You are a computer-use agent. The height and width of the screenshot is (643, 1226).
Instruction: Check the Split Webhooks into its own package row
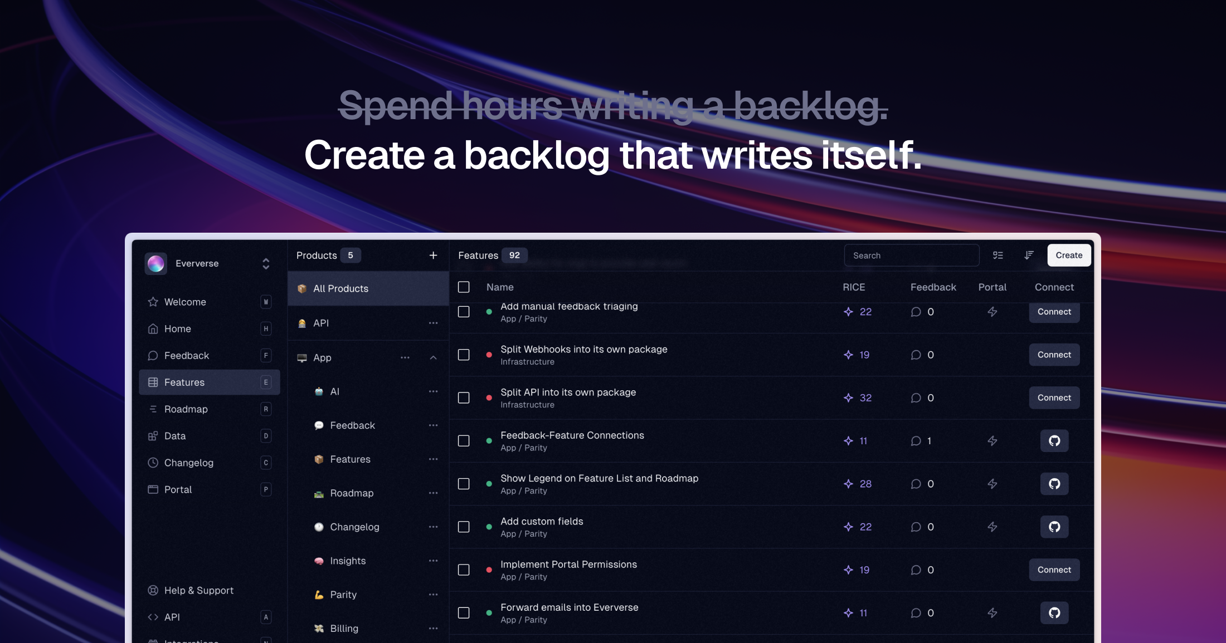[464, 355]
